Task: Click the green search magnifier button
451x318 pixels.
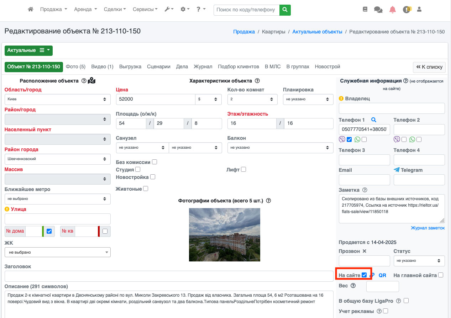Action: click(285, 10)
